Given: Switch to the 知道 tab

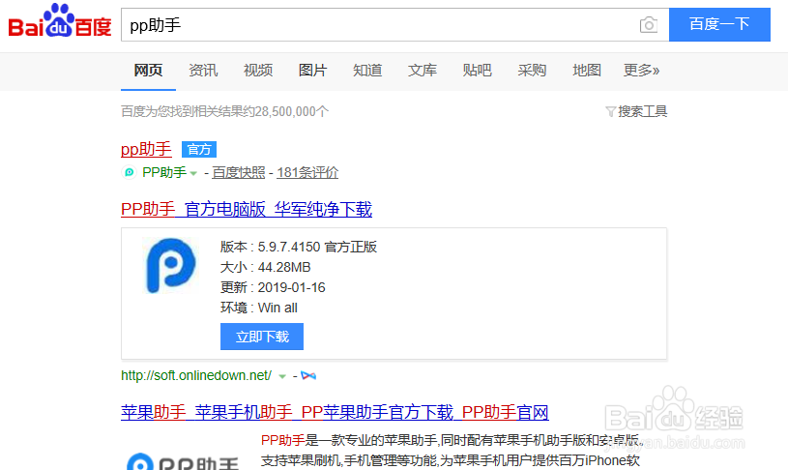Looking at the screenshot, I should 367,70.
